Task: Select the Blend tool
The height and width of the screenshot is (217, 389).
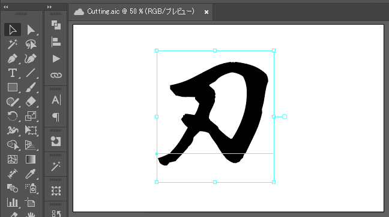Action: tap(13, 188)
